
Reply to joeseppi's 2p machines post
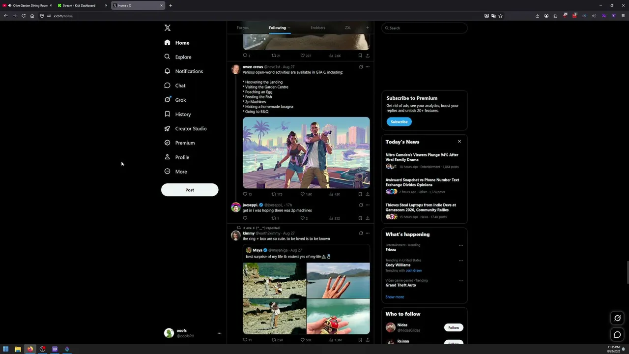pos(245,218)
